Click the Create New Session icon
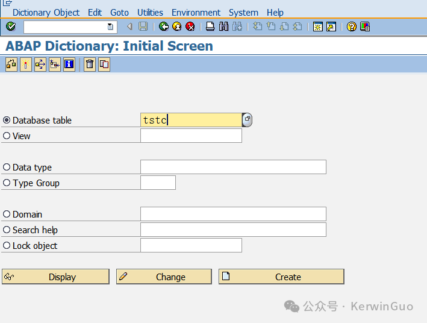The width and height of the screenshot is (427, 323). point(318,27)
